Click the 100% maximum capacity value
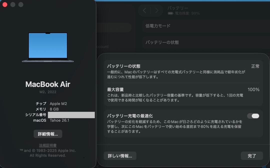270x168 pixels. coord(253,90)
